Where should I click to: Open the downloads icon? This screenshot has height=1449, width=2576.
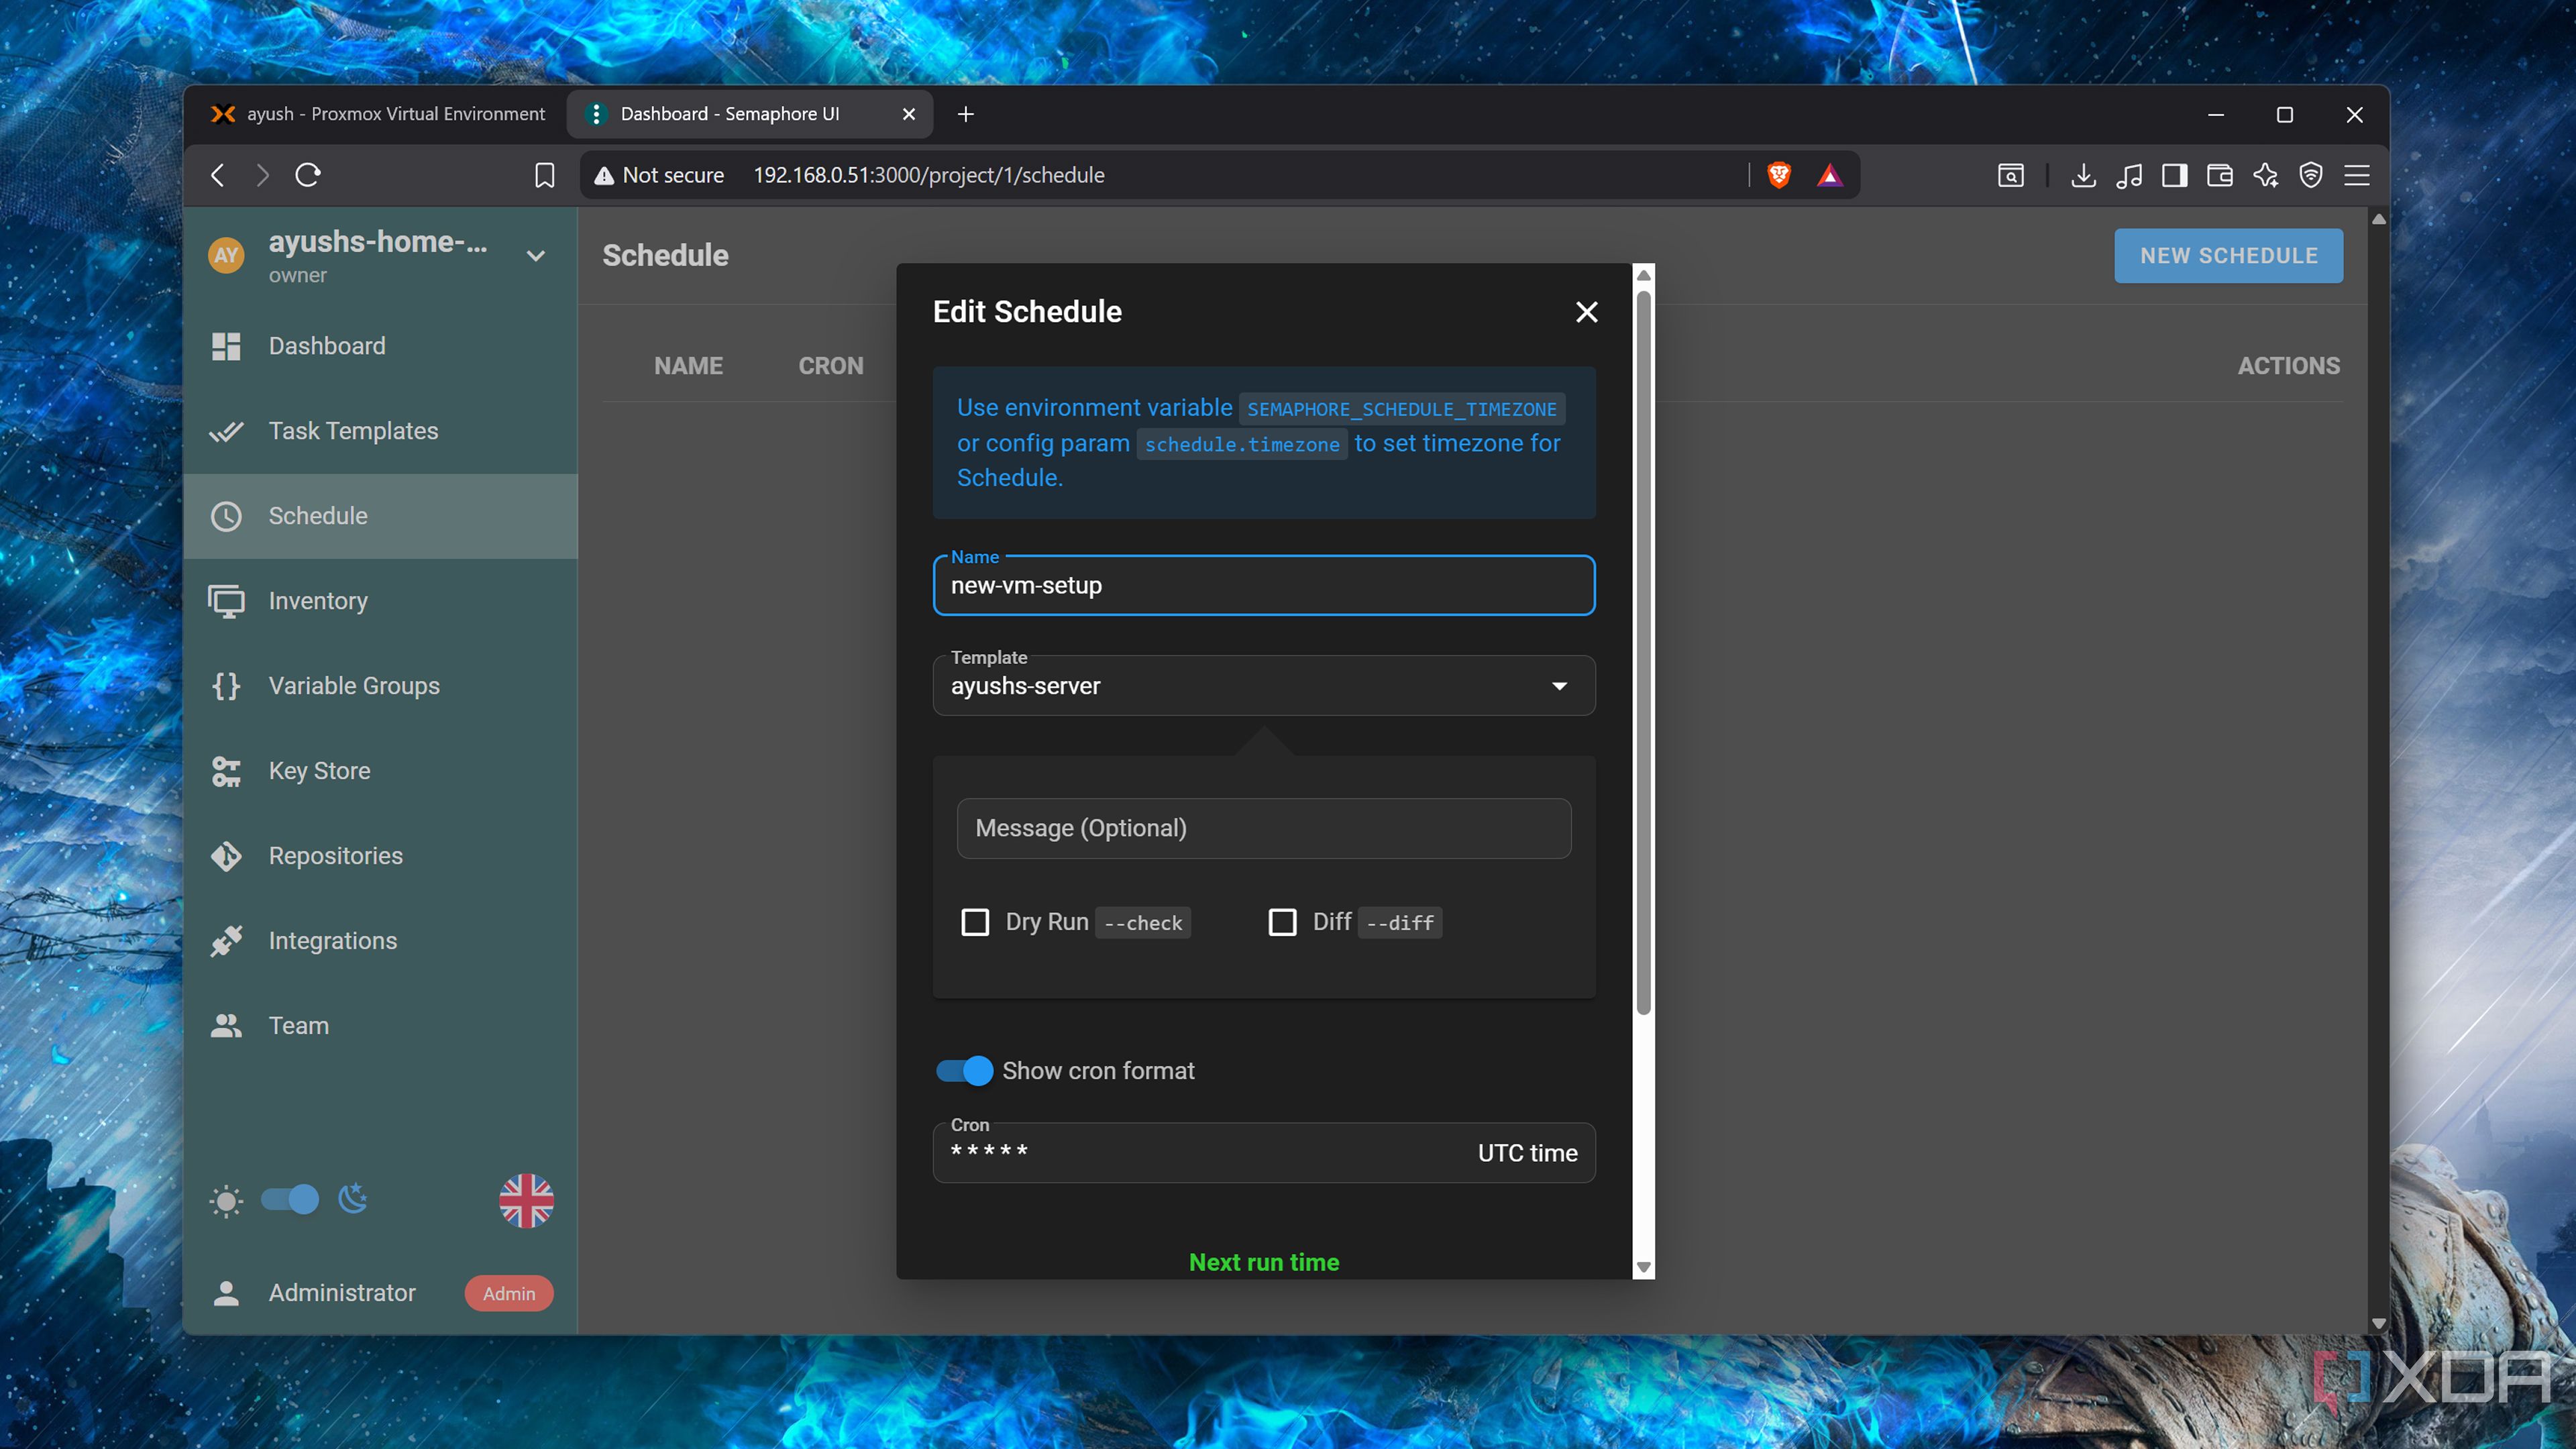(2083, 175)
